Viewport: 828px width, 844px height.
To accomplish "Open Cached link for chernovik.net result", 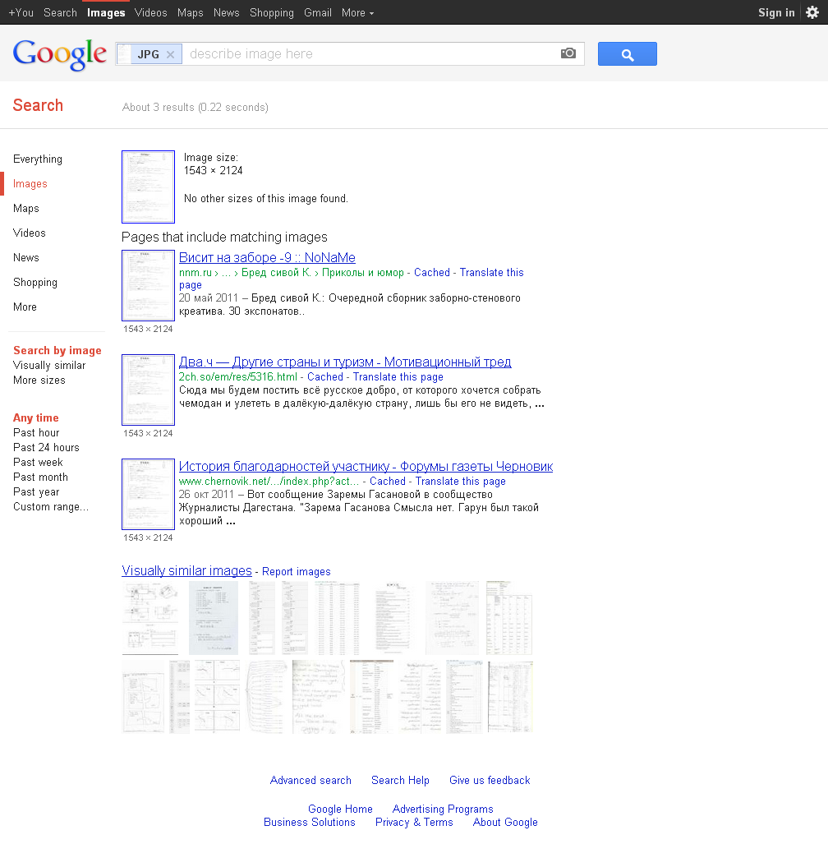I will (x=388, y=482).
